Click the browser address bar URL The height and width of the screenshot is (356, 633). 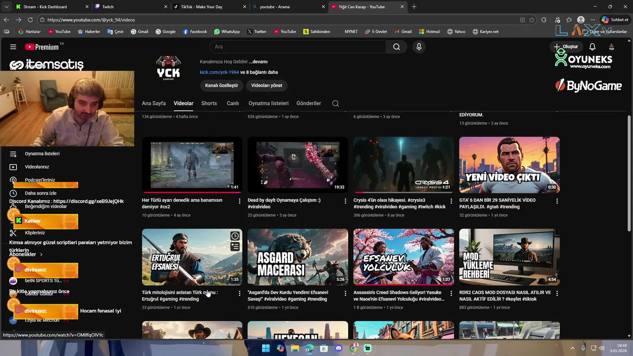tap(91, 20)
